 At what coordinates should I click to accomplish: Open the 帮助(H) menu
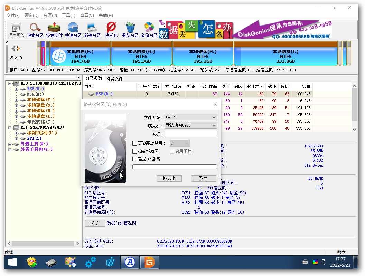tap(106, 15)
